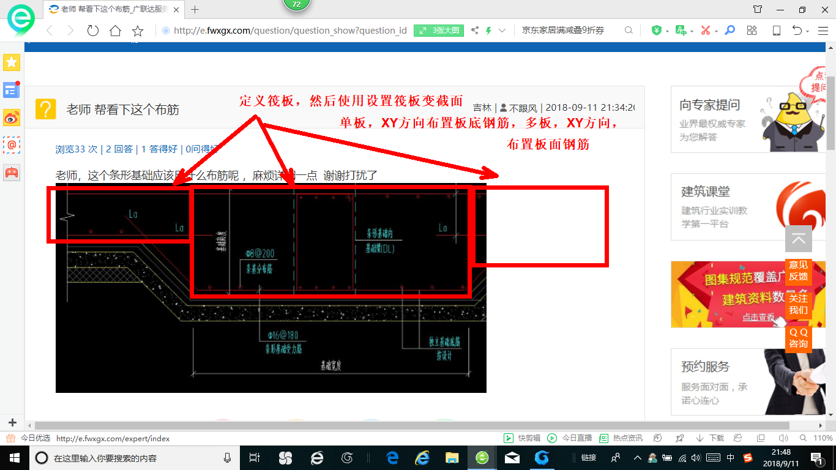
Task: Open File Explorer from the taskbar
Action: (x=452, y=457)
